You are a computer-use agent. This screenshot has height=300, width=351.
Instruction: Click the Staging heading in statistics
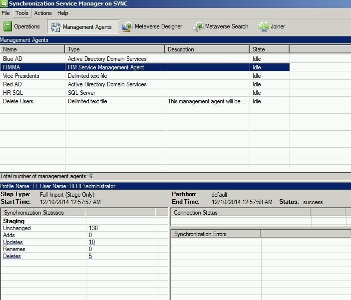pyautogui.click(x=13, y=221)
